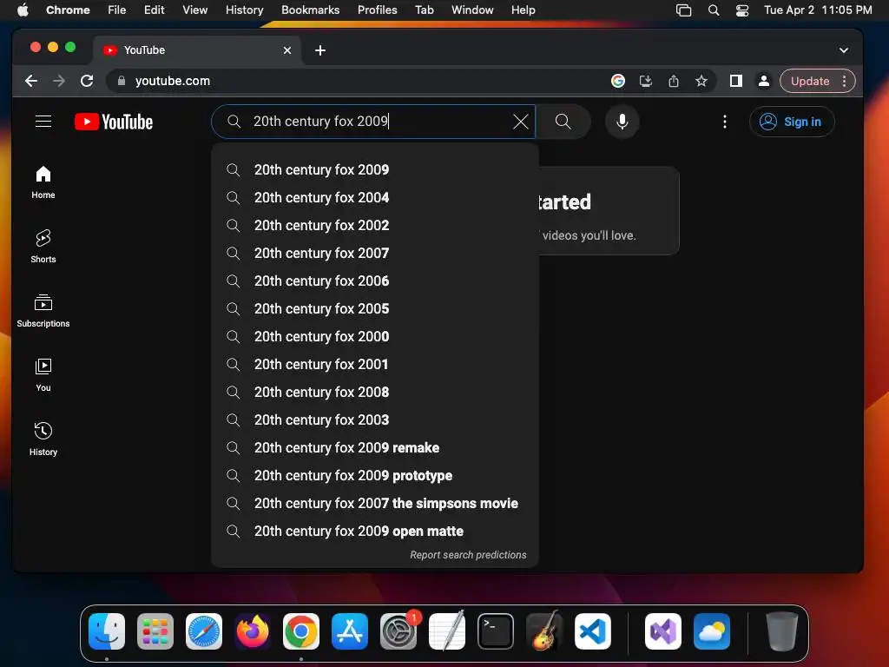The height and width of the screenshot is (667, 889).
Task: Click the browser forward arrow
Action: click(x=59, y=81)
